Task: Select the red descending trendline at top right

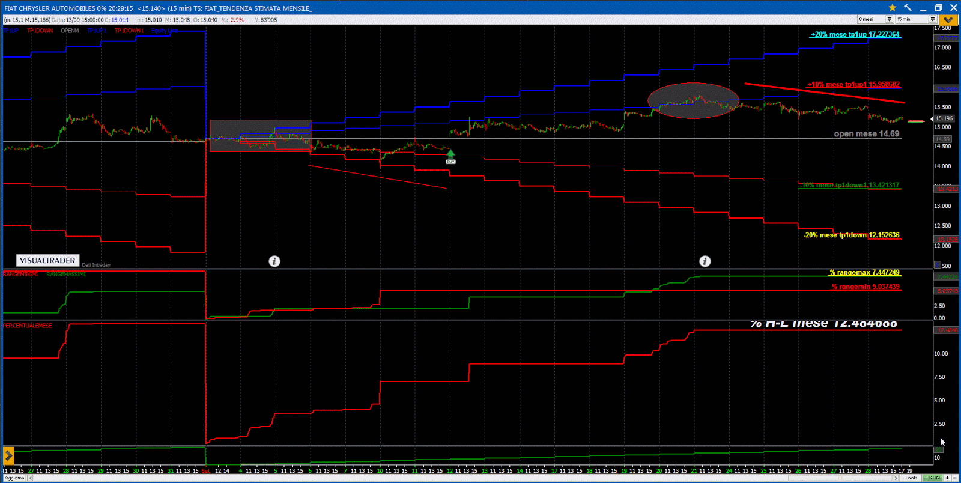Action: (825, 93)
